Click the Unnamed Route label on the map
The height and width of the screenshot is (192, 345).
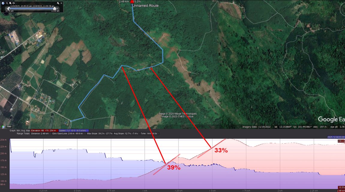146,5
